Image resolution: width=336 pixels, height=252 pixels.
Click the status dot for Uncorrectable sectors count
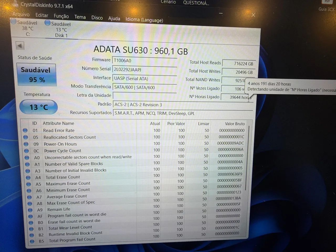coord(27,157)
